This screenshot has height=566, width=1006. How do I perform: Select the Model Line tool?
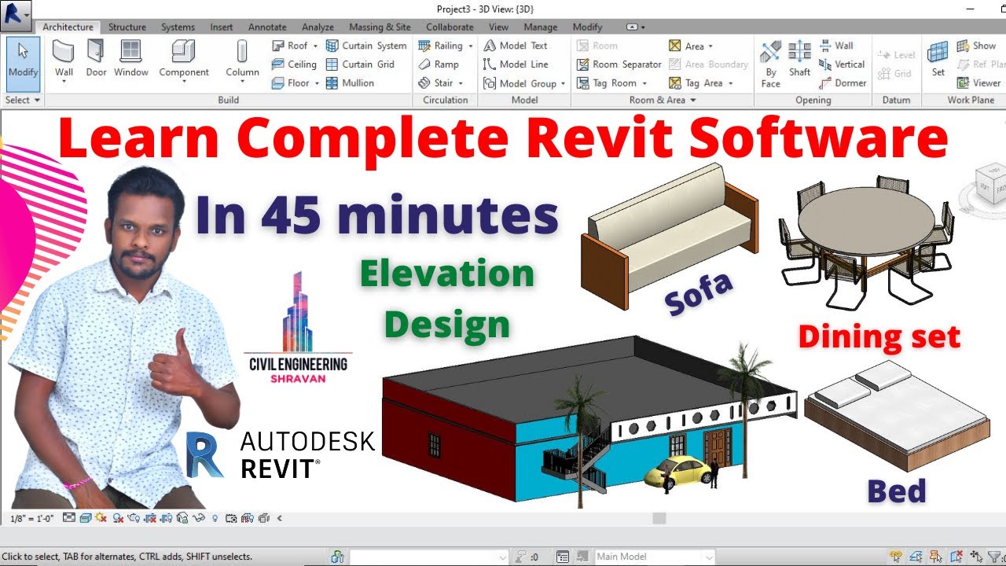coord(516,64)
